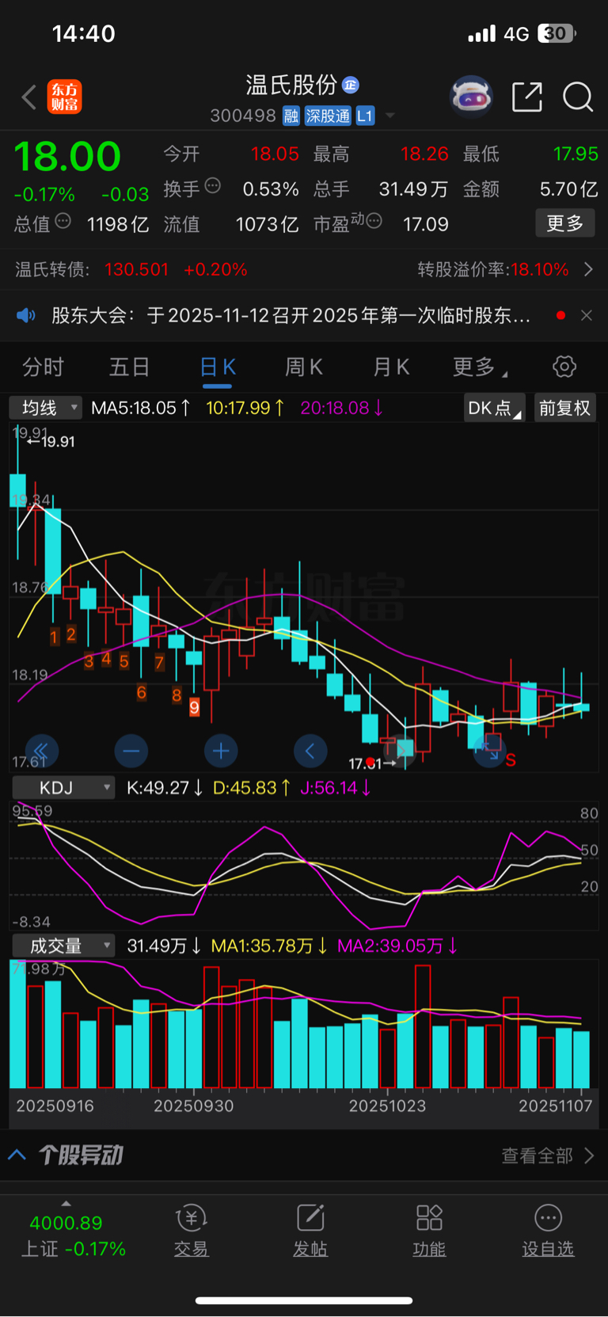Tap the blue 企 badge beside 温氏股份
The image size is (608, 1317).
point(351,85)
